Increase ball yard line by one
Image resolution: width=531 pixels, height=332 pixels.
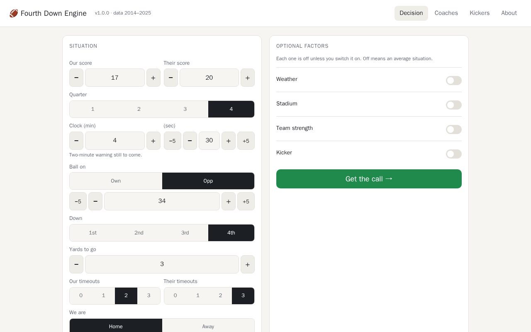(x=229, y=201)
